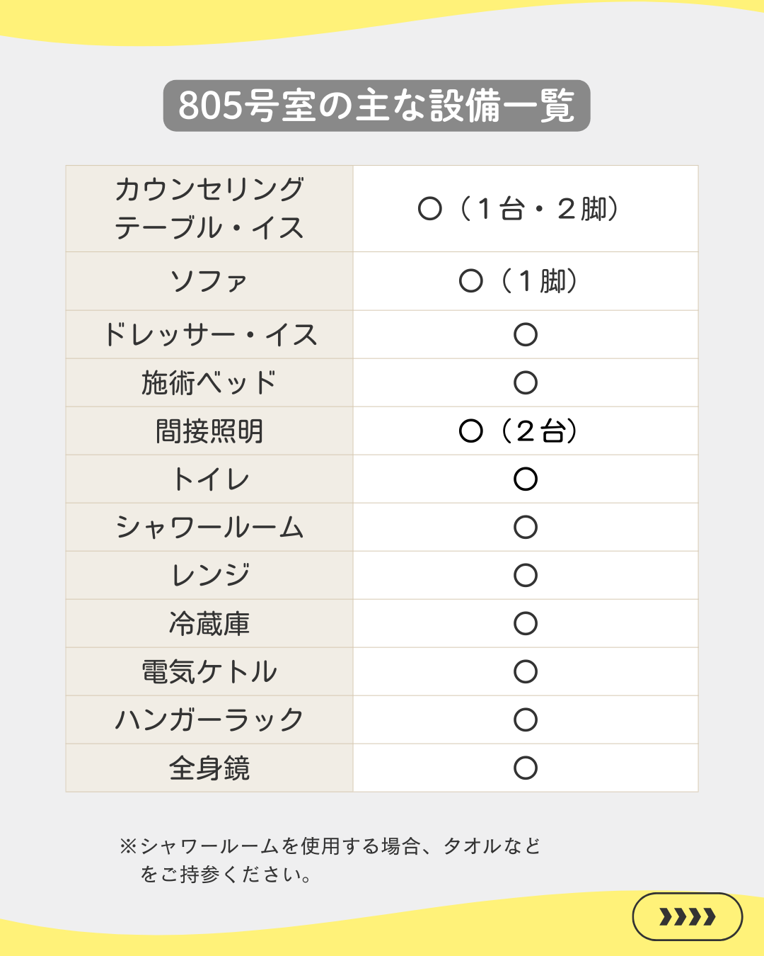The width and height of the screenshot is (764, 956).
Task: Click the quadruple-arrow next button
Action: 687,917
